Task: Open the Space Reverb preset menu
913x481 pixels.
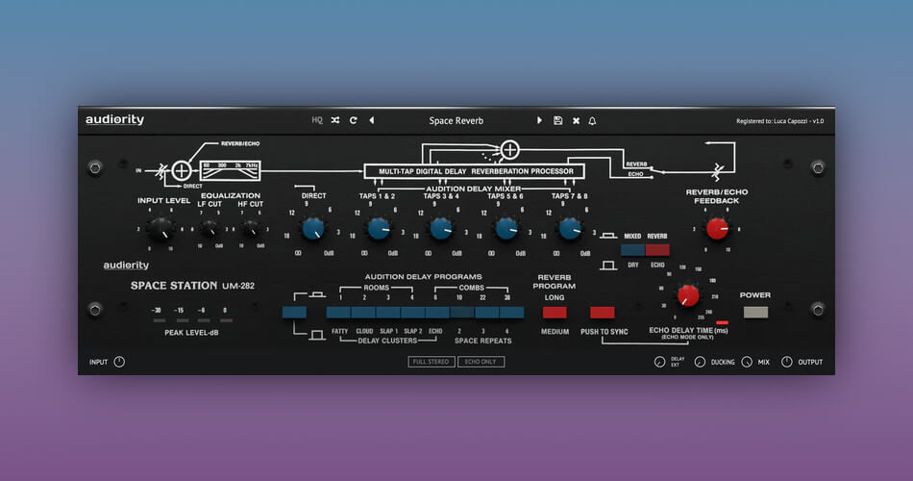Action: click(x=456, y=120)
